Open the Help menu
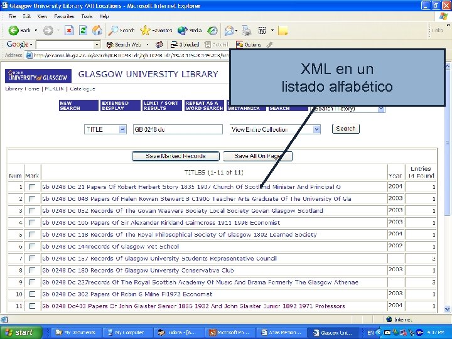 point(104,16)
